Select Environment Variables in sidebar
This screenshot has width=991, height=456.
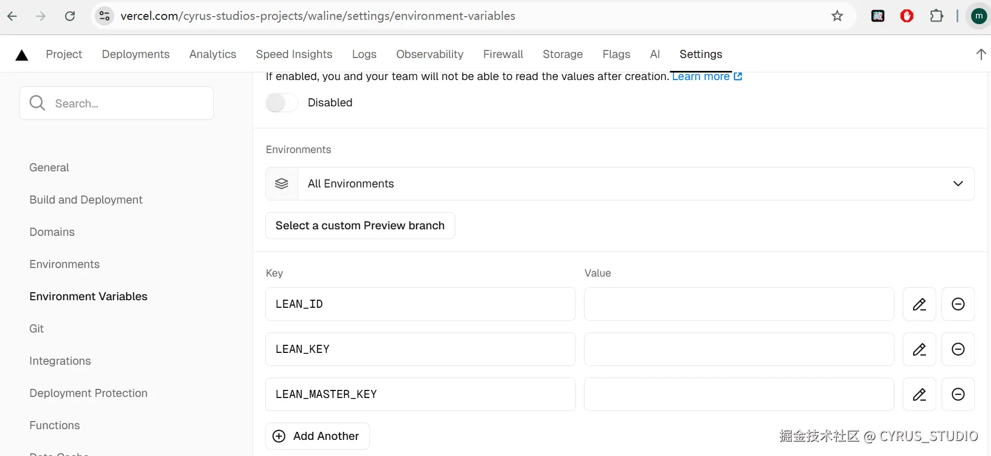[89, 296]
